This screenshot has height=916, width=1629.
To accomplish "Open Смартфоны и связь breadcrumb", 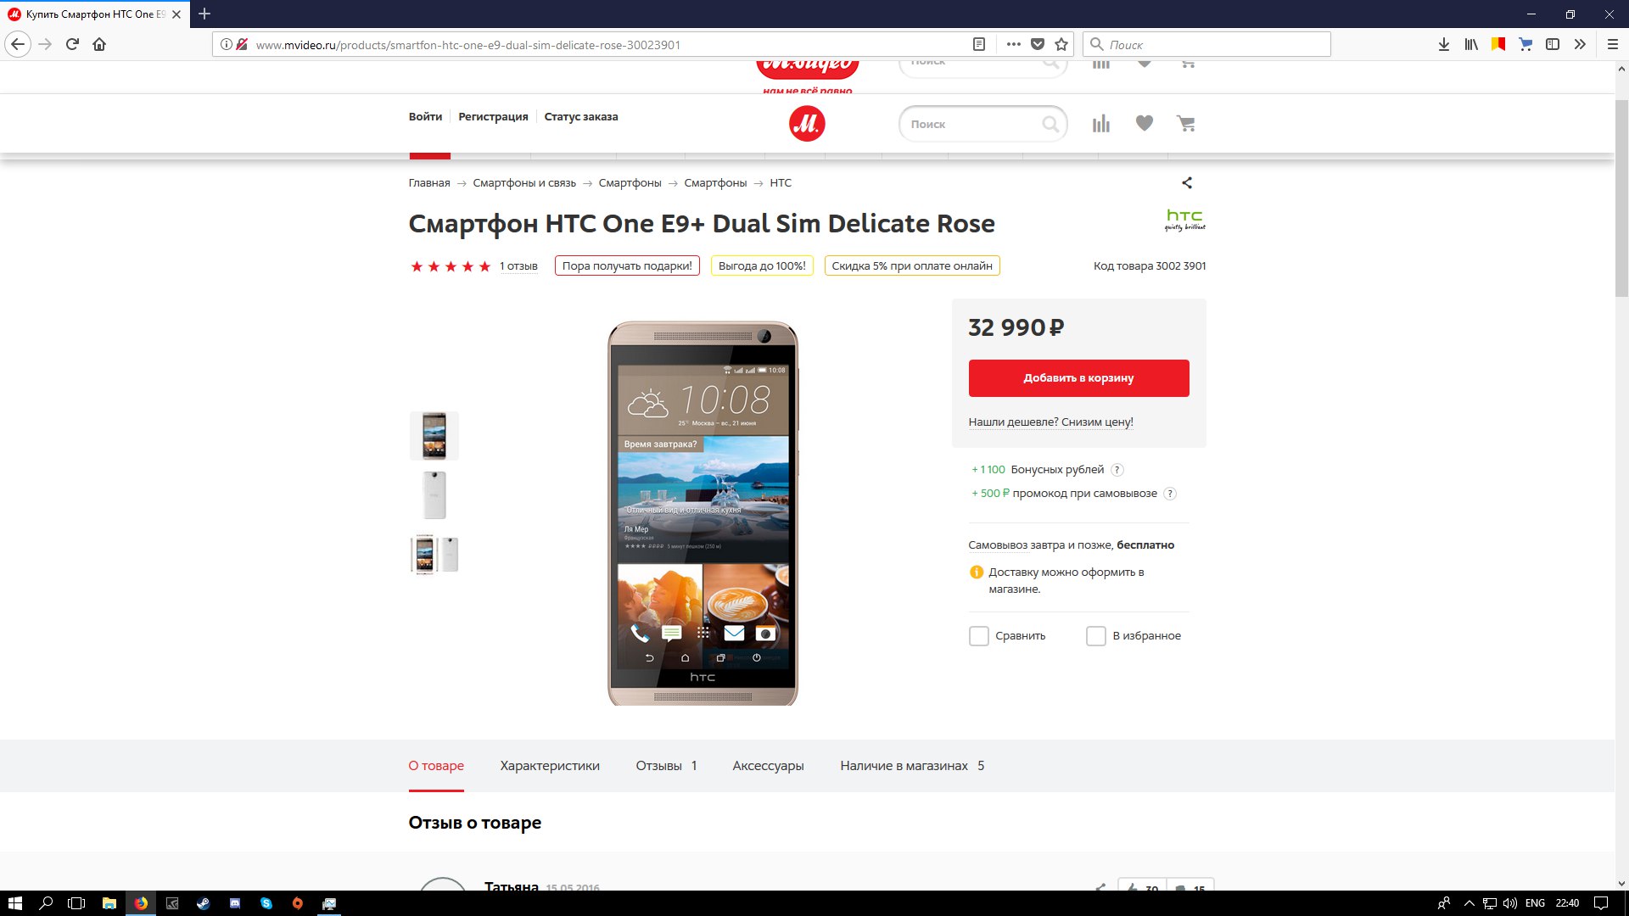I will 524,183.
